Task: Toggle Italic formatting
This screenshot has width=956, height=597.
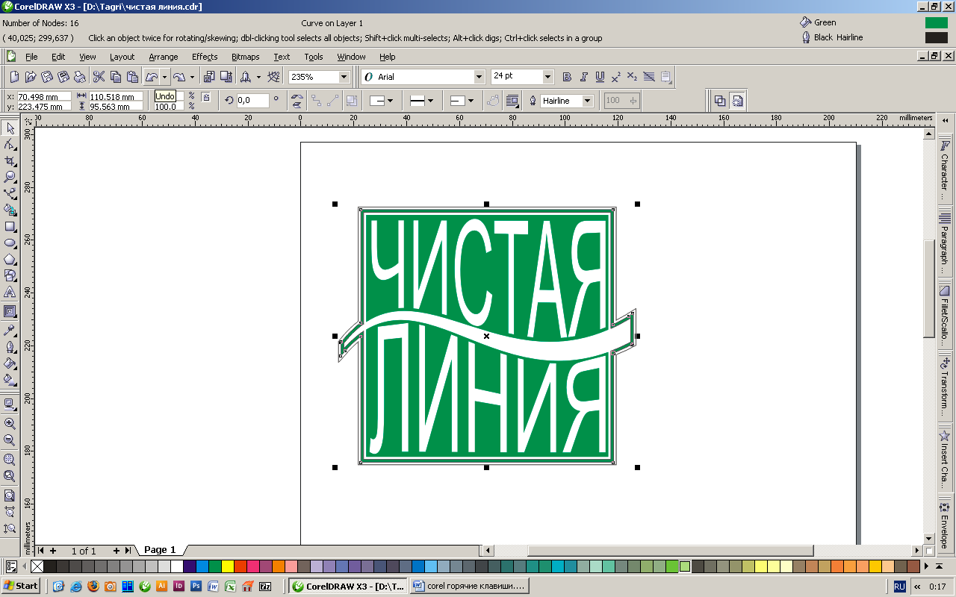Action: coord(583,77)
